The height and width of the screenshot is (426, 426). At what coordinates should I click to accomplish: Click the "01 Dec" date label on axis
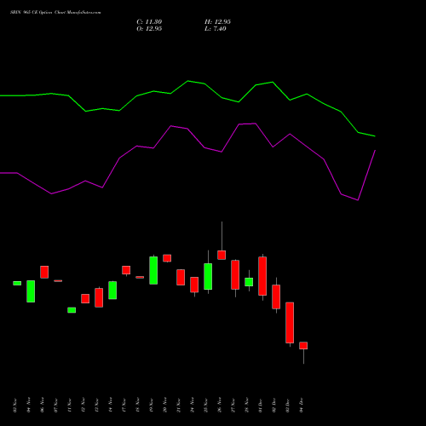pyautogui.click(x=260, y=405)
